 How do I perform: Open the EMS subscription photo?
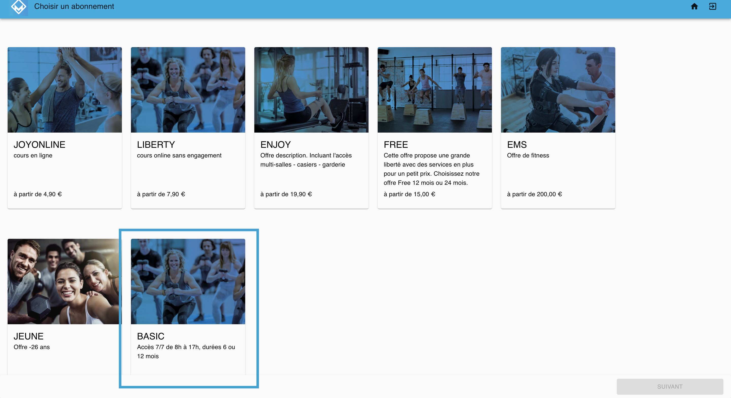(x=558, y=89)
